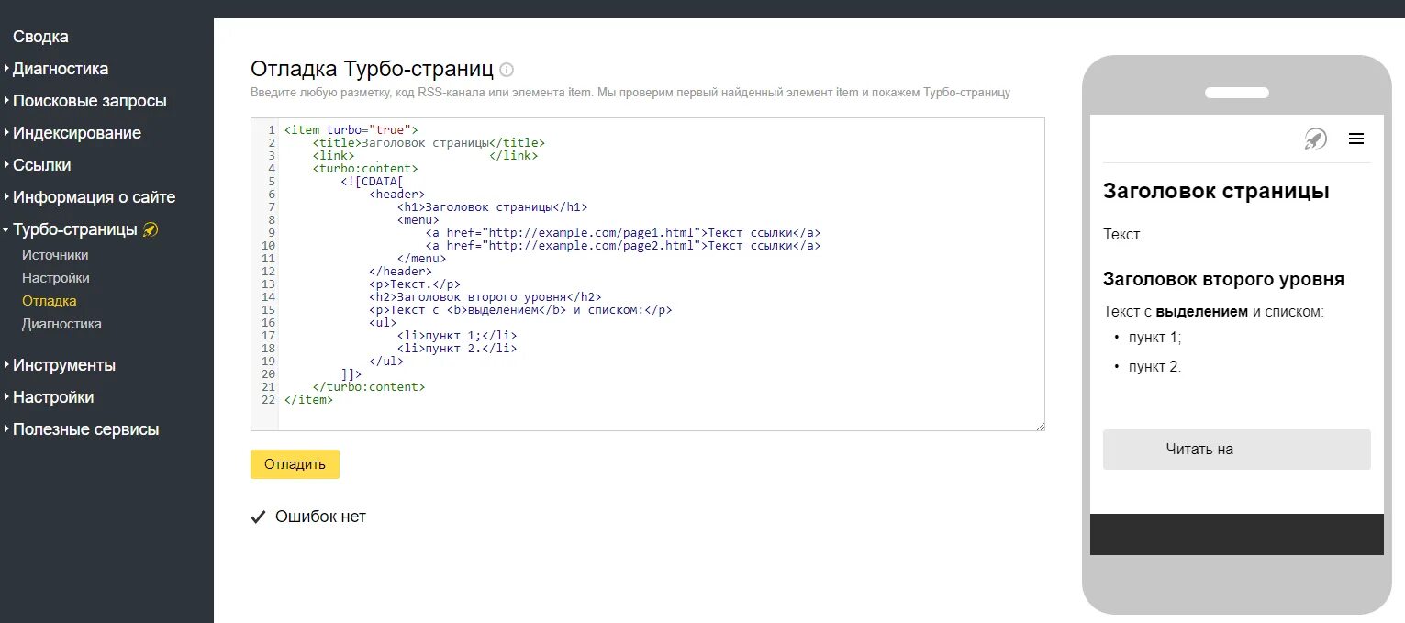
Task: Expand the Индексирование section arrow
Action: click(6, 133)
